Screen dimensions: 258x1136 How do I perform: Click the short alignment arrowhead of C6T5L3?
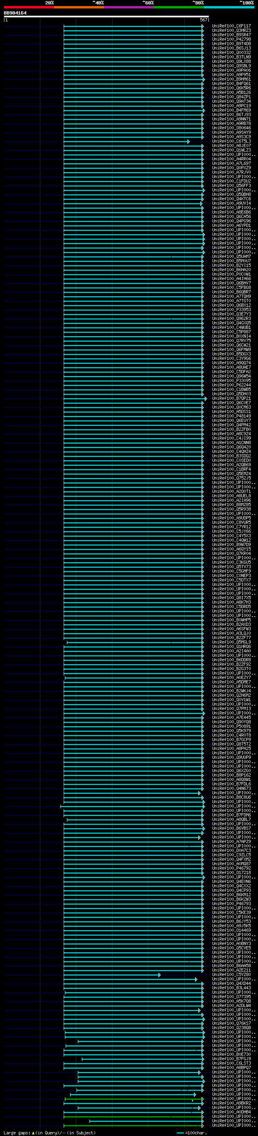(x=188, y=141)
